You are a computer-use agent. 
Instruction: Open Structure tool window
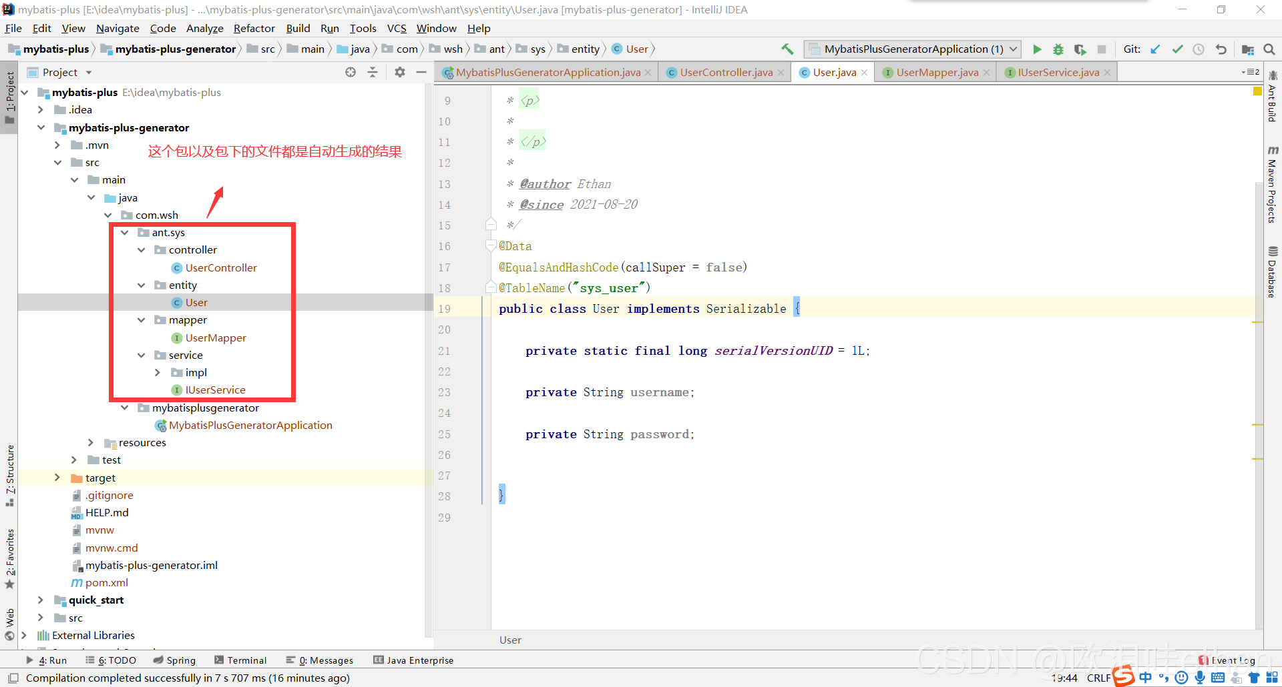pyautogui.click(x=9, y=475)
